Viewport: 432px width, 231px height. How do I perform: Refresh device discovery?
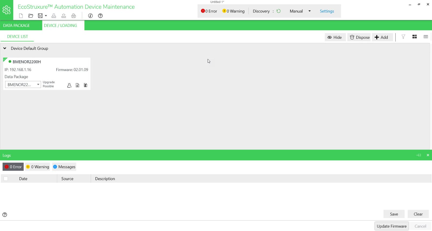pyautogui.click(x=279, y=11)
